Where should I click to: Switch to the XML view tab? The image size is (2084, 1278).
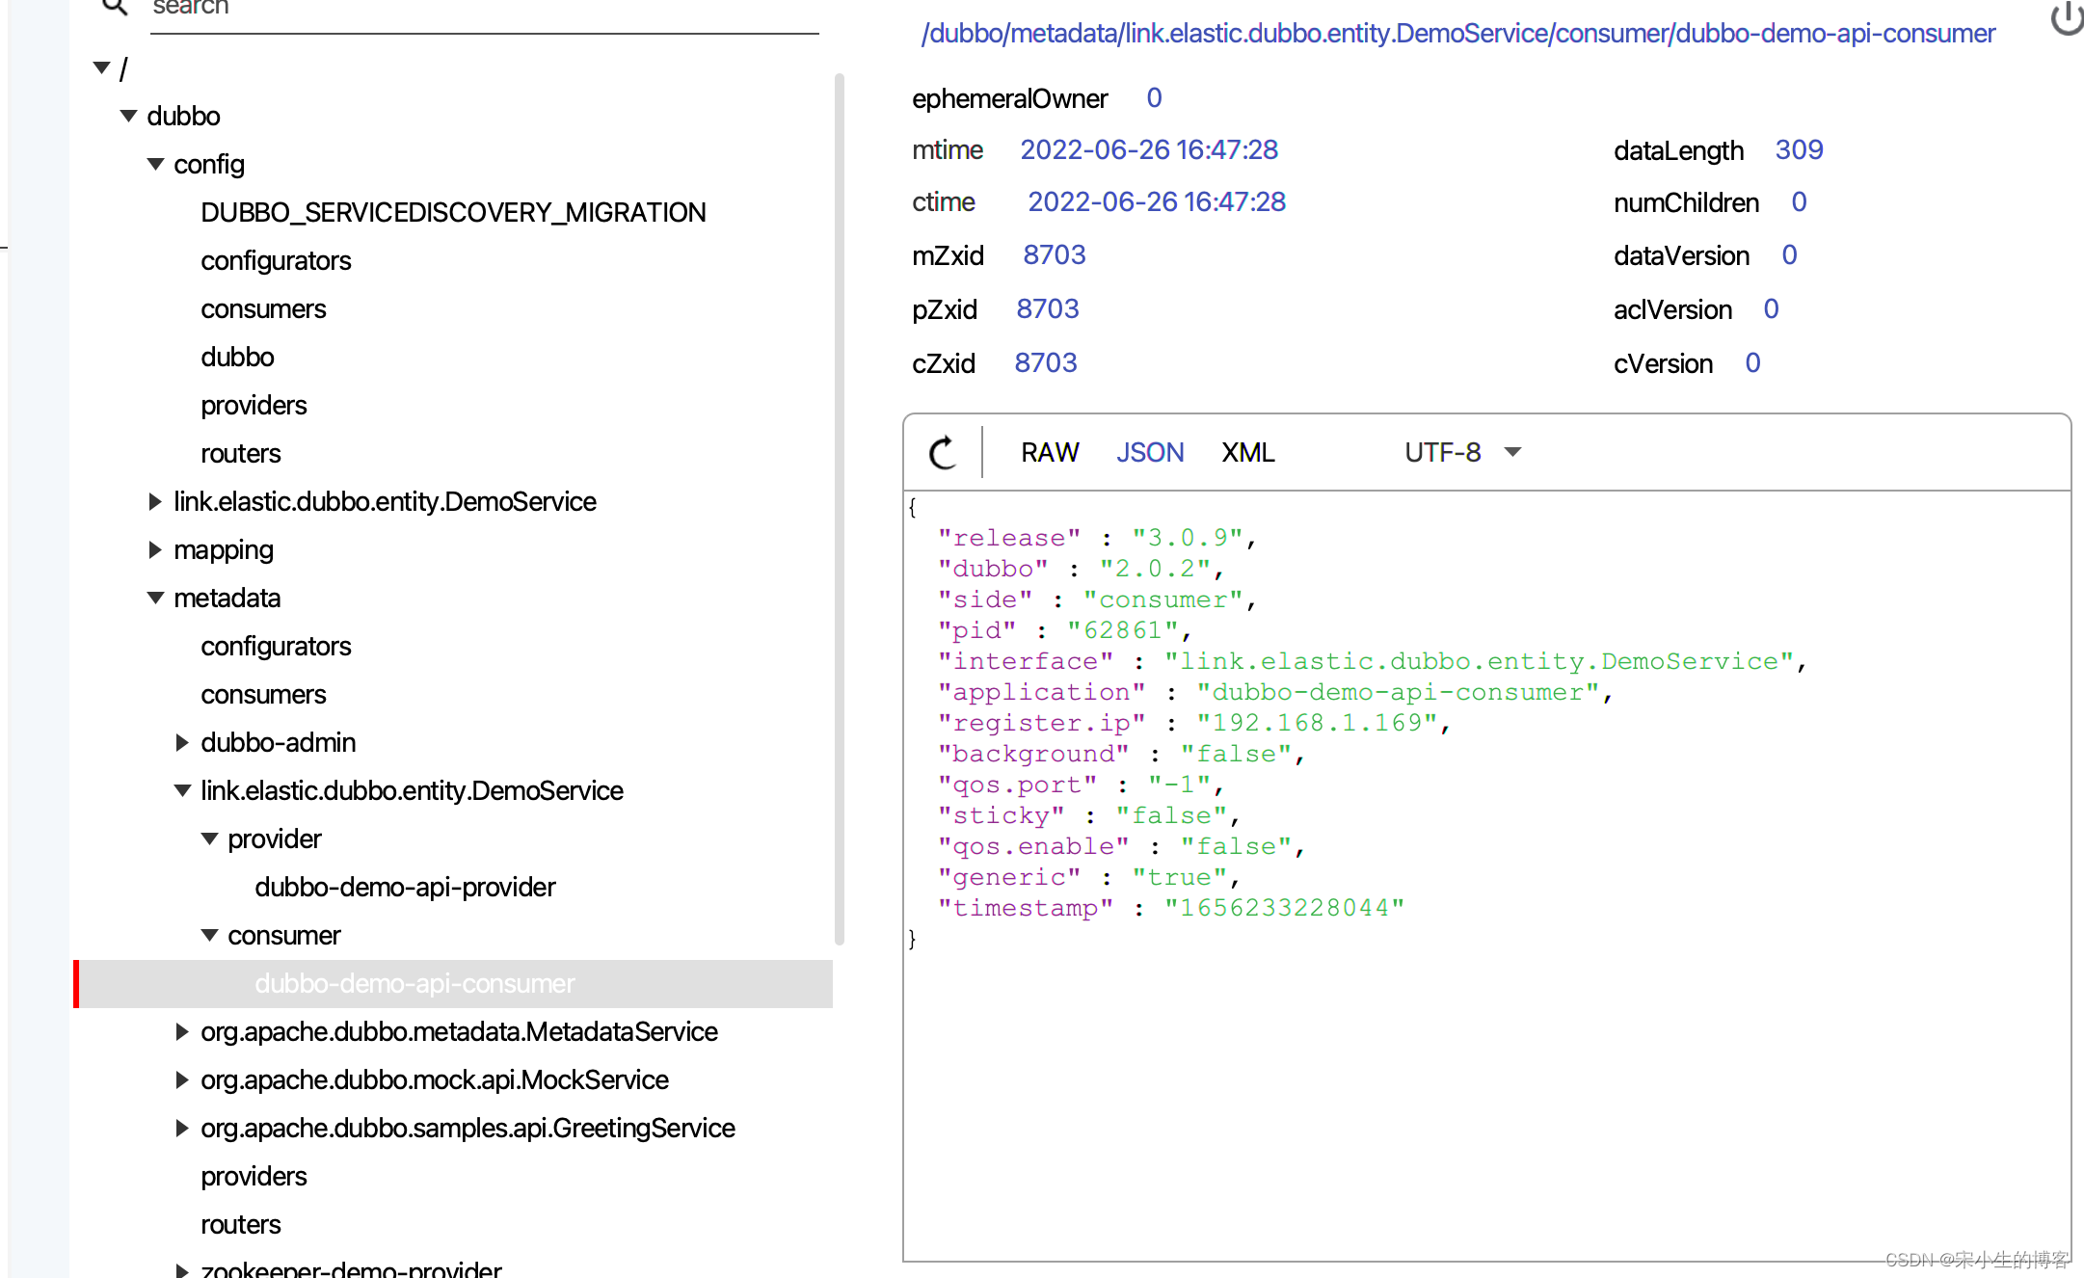coord(1247,452)
